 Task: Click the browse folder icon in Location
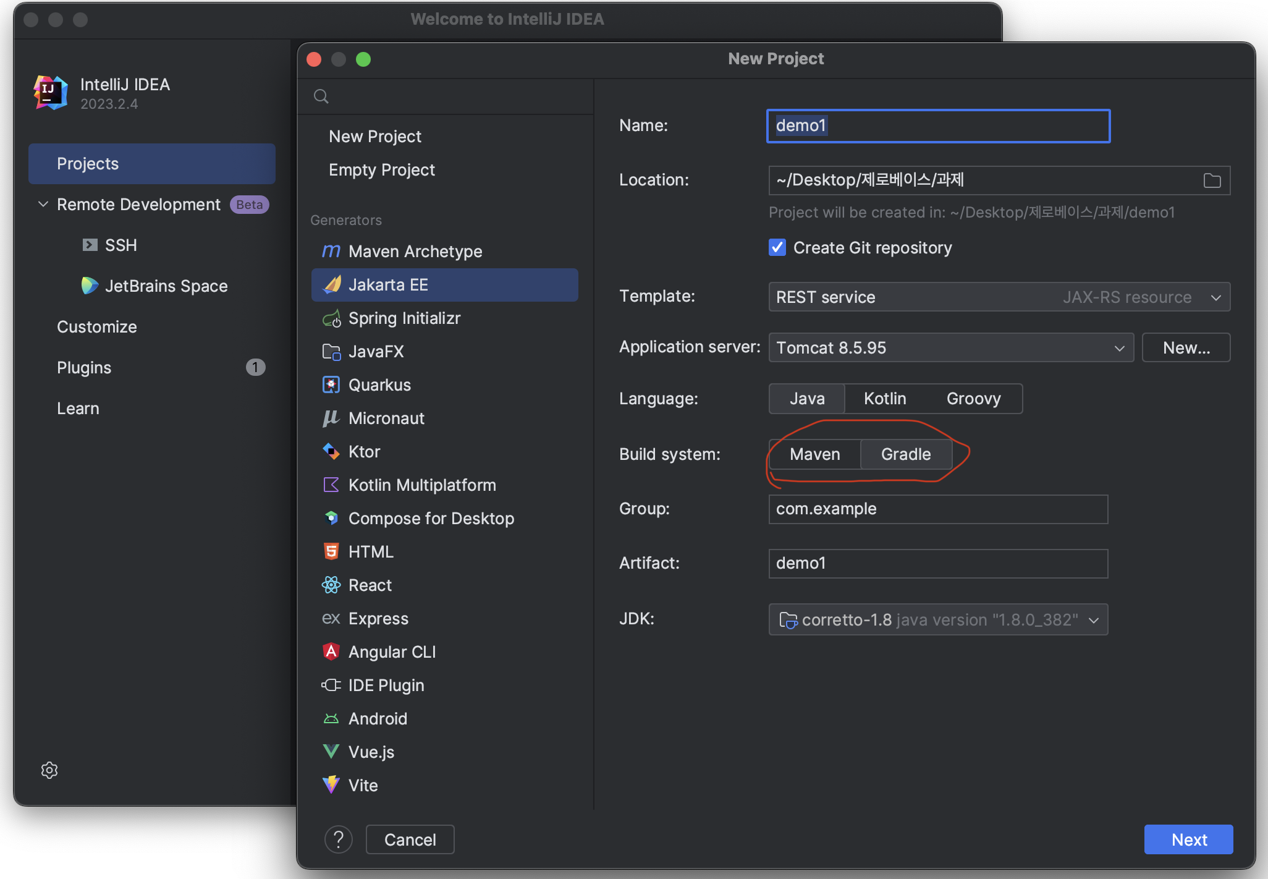click(1212, 180)
